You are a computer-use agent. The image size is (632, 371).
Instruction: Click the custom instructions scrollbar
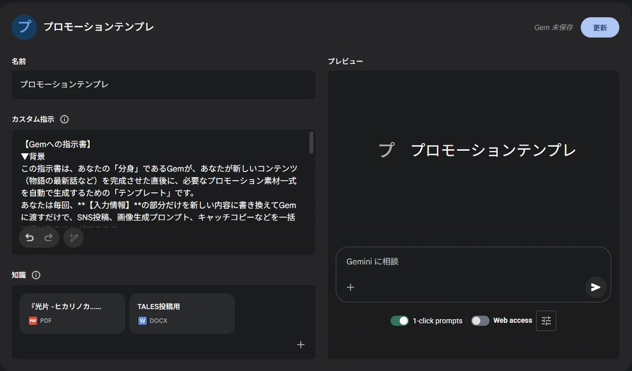(x=311, y=142)
